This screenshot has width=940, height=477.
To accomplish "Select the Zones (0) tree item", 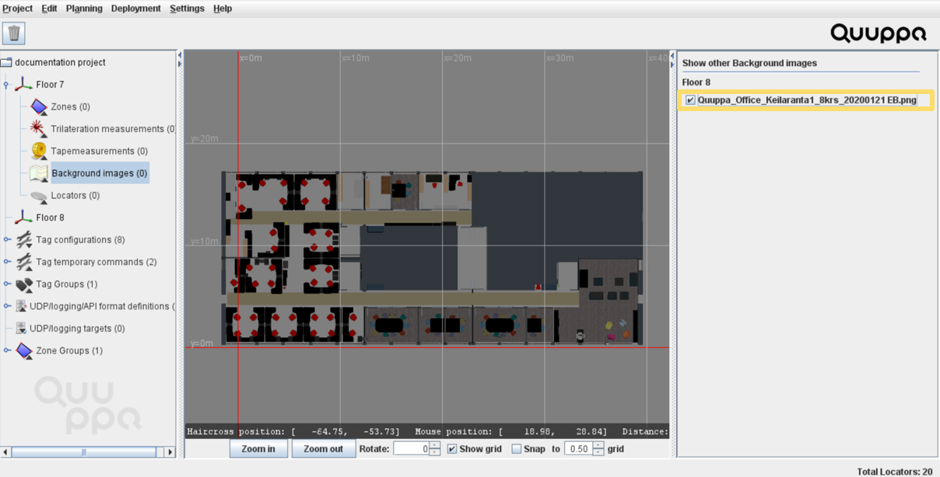I will click(x=70, y=106).
